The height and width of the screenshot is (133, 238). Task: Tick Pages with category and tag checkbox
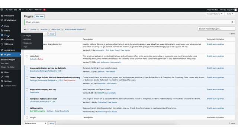click(27, 89)
